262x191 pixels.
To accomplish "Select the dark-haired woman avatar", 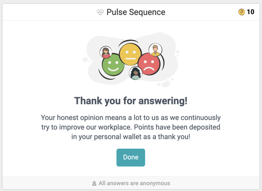I will click(136, 73).
